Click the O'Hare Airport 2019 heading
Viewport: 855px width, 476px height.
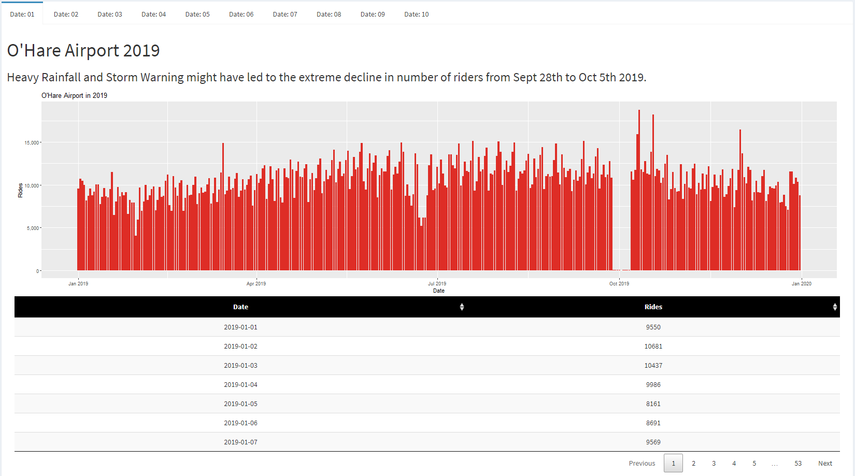[83, 51]
